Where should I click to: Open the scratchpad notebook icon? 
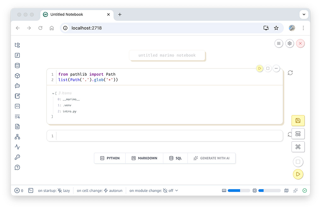(17, 96)
